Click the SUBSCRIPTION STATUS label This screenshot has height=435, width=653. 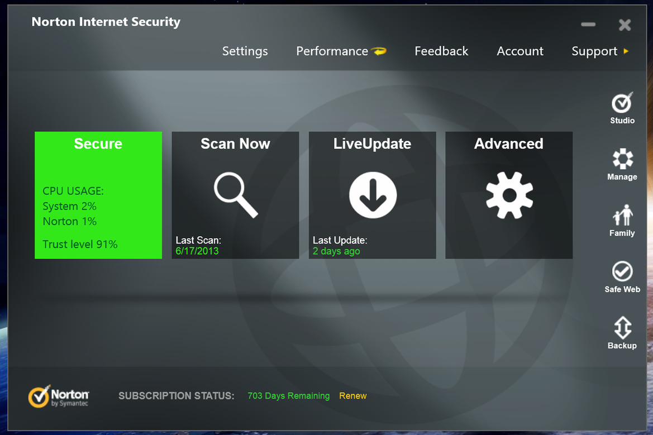tap(177, 396)
